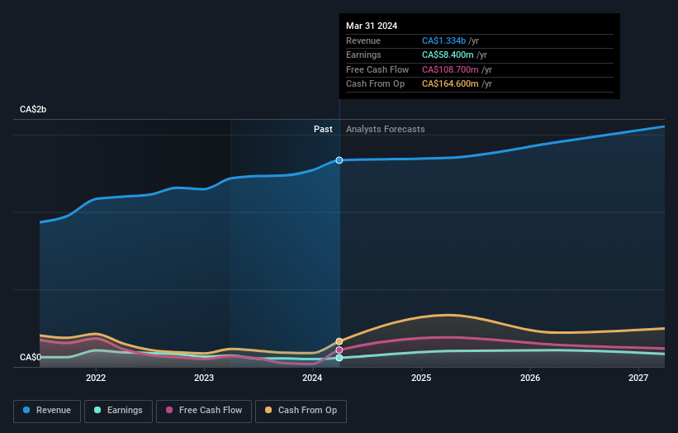678x433 pixels.
Task: Click the Mar 31 2024 tooltip date
Action: [x=372, y=26]
